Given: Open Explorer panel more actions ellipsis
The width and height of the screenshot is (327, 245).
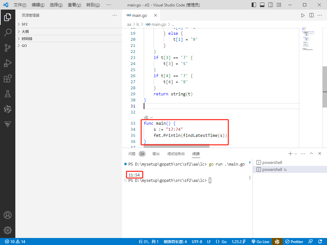Looking at the screenshot, I should tap(115, 15).
